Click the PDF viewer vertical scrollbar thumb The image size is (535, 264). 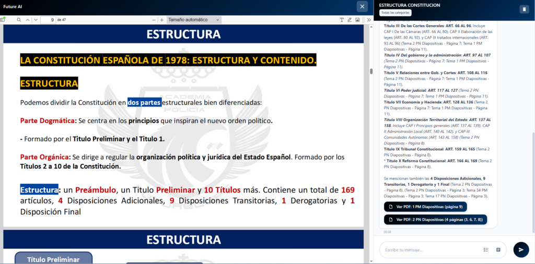click(x=371, y=71)
